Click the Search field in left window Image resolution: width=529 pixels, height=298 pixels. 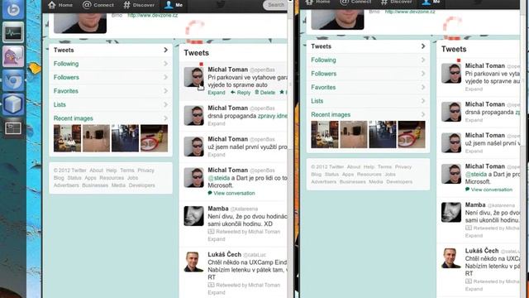(x=275, y=5)
